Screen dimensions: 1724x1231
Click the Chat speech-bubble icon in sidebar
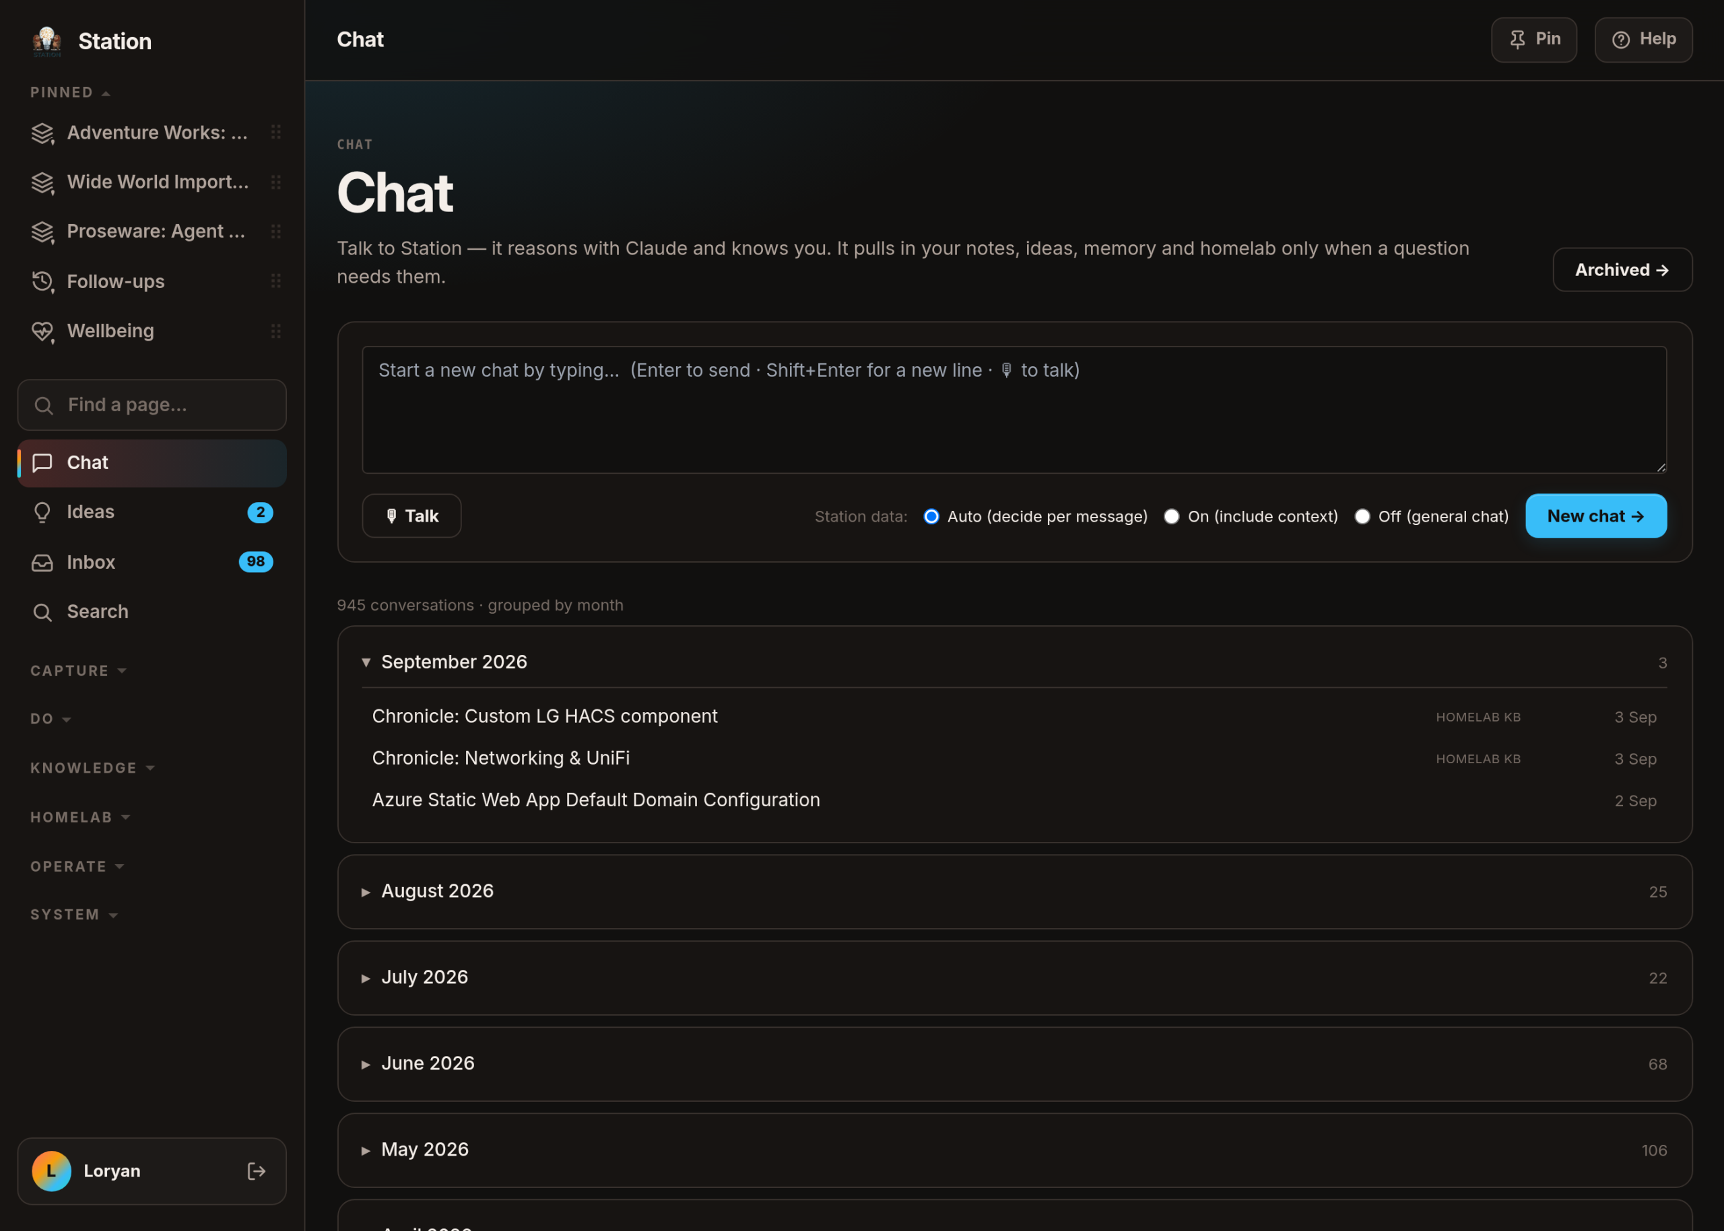pos(42,462)
